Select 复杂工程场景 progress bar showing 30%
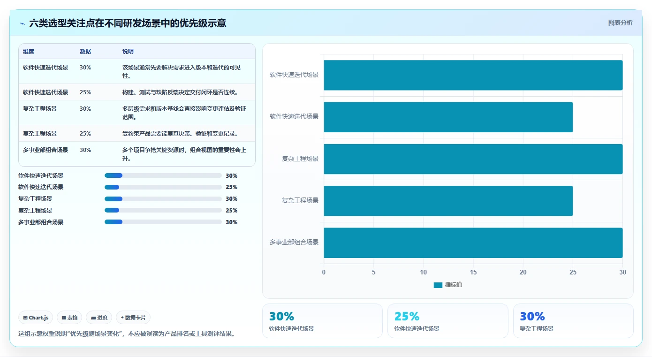 pyautogui.click(x=163, y=199)
